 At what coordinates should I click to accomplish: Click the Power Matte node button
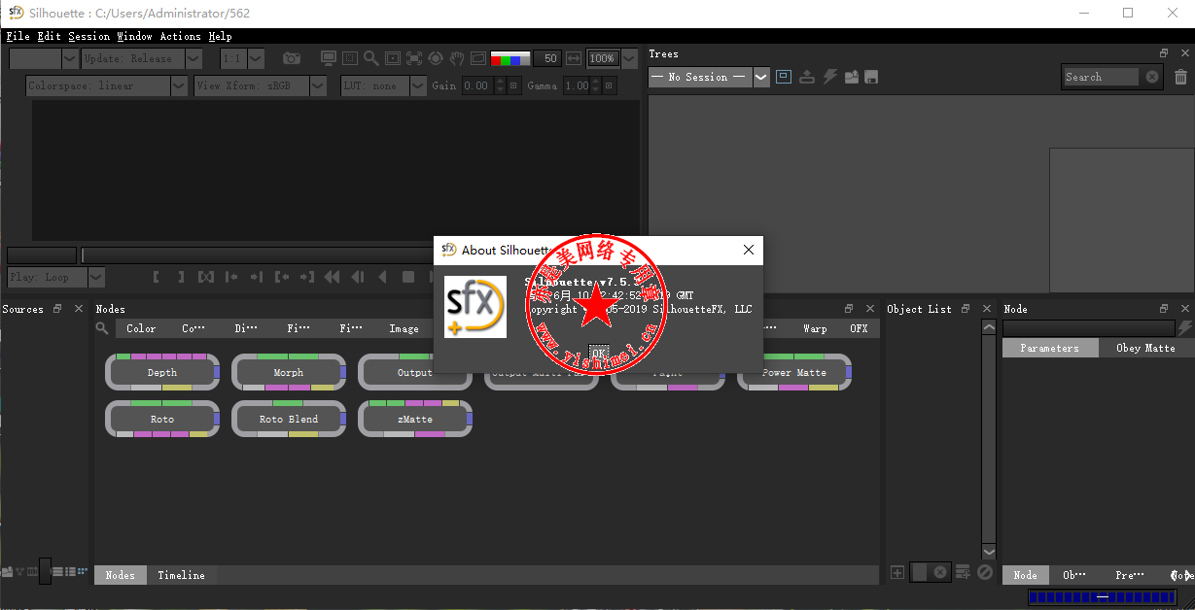(x=794, y=372)
